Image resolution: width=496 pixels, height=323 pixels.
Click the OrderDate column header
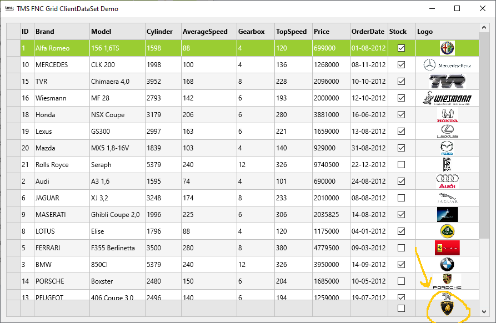(x=369, y=32)
